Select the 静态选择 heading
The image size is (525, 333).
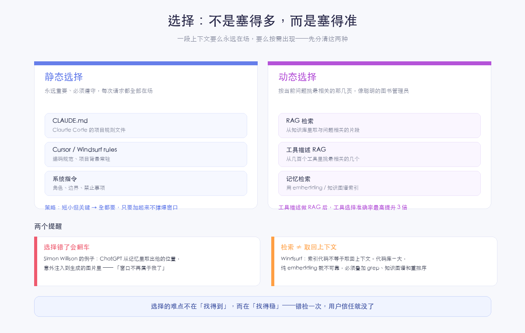point(64,77)
